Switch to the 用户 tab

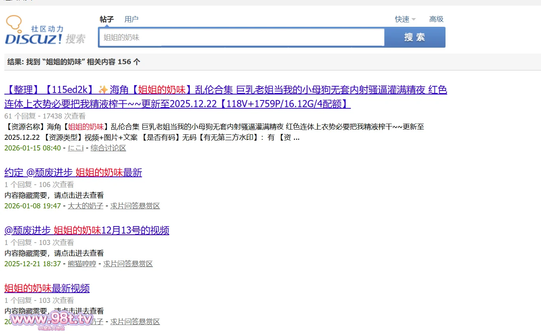pos(131,19)
